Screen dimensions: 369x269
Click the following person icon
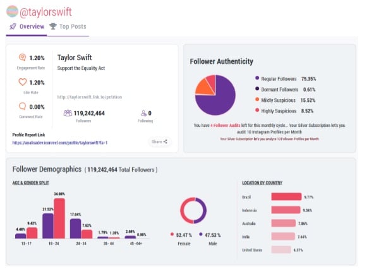pyautogui.click(x=143, y=113)
